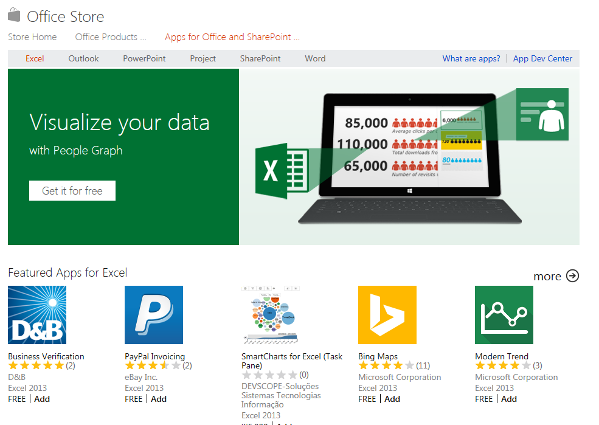The width and height of the screenshot is (599, 425).
Task: Add the Modern Trend app
Action: 509,399
